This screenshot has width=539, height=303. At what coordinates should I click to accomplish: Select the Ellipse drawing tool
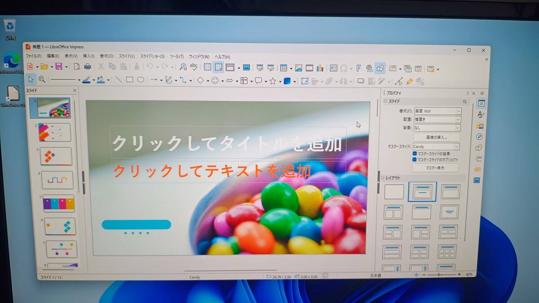141,80
